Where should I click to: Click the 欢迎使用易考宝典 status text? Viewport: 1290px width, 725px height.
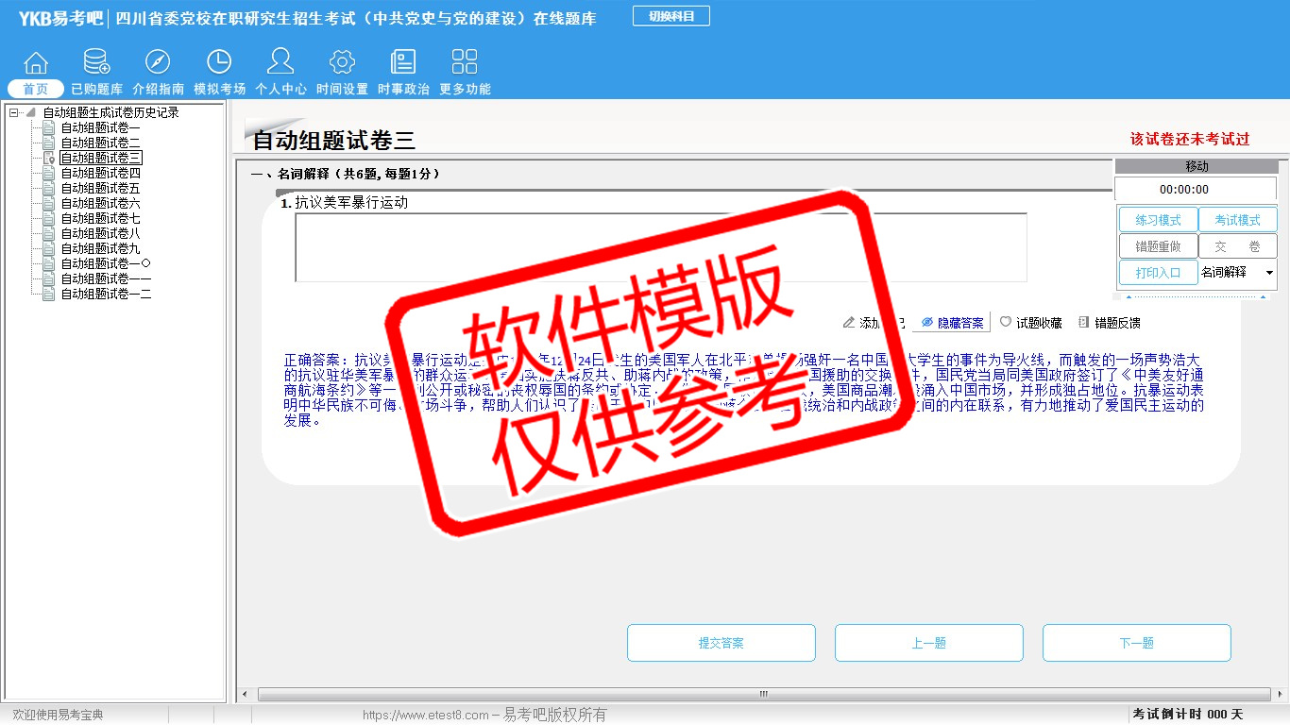click(58, 715)
